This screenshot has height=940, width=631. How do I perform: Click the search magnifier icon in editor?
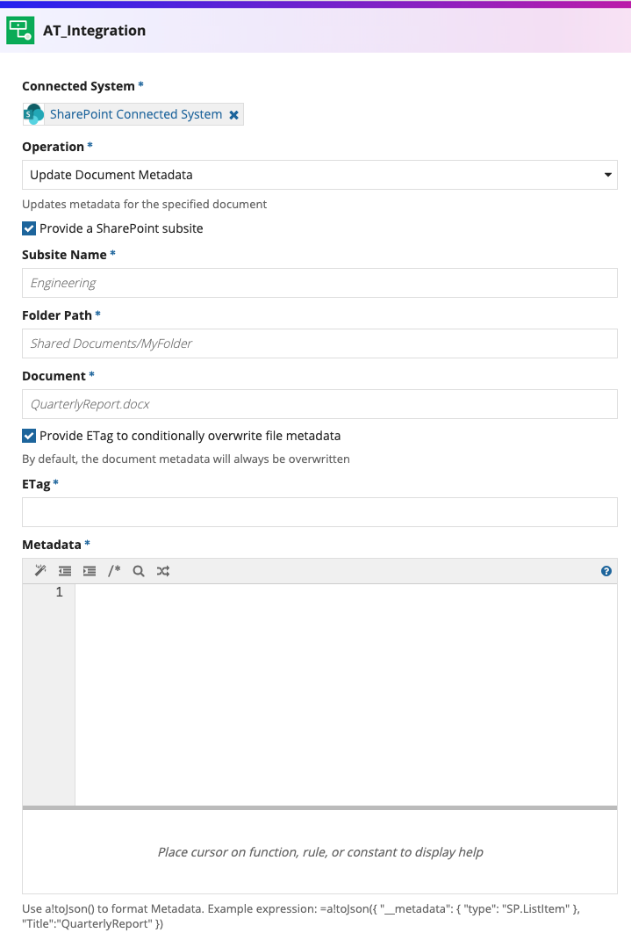coord(139,571)
